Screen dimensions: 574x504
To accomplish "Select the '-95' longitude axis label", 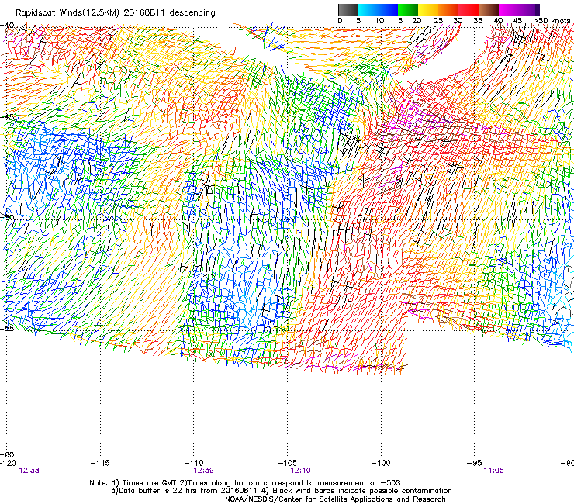I will click(475, 463).
